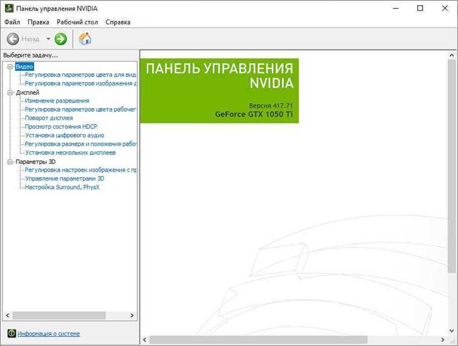Click the main pane scroll-down arrow
The width and height of the screenshot is (458, 346).
click(x=451, y=331)
